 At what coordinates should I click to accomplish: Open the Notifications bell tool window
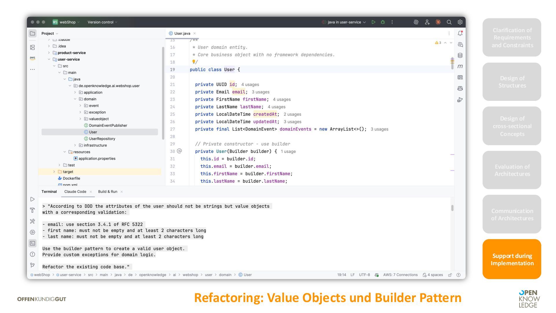pyautogui.click(x=460, y=33)
